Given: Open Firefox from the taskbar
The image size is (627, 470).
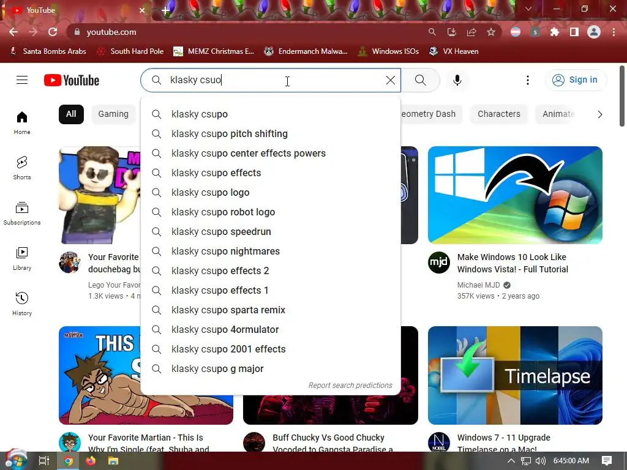Looking at the screenshot, I should [91, 461].
